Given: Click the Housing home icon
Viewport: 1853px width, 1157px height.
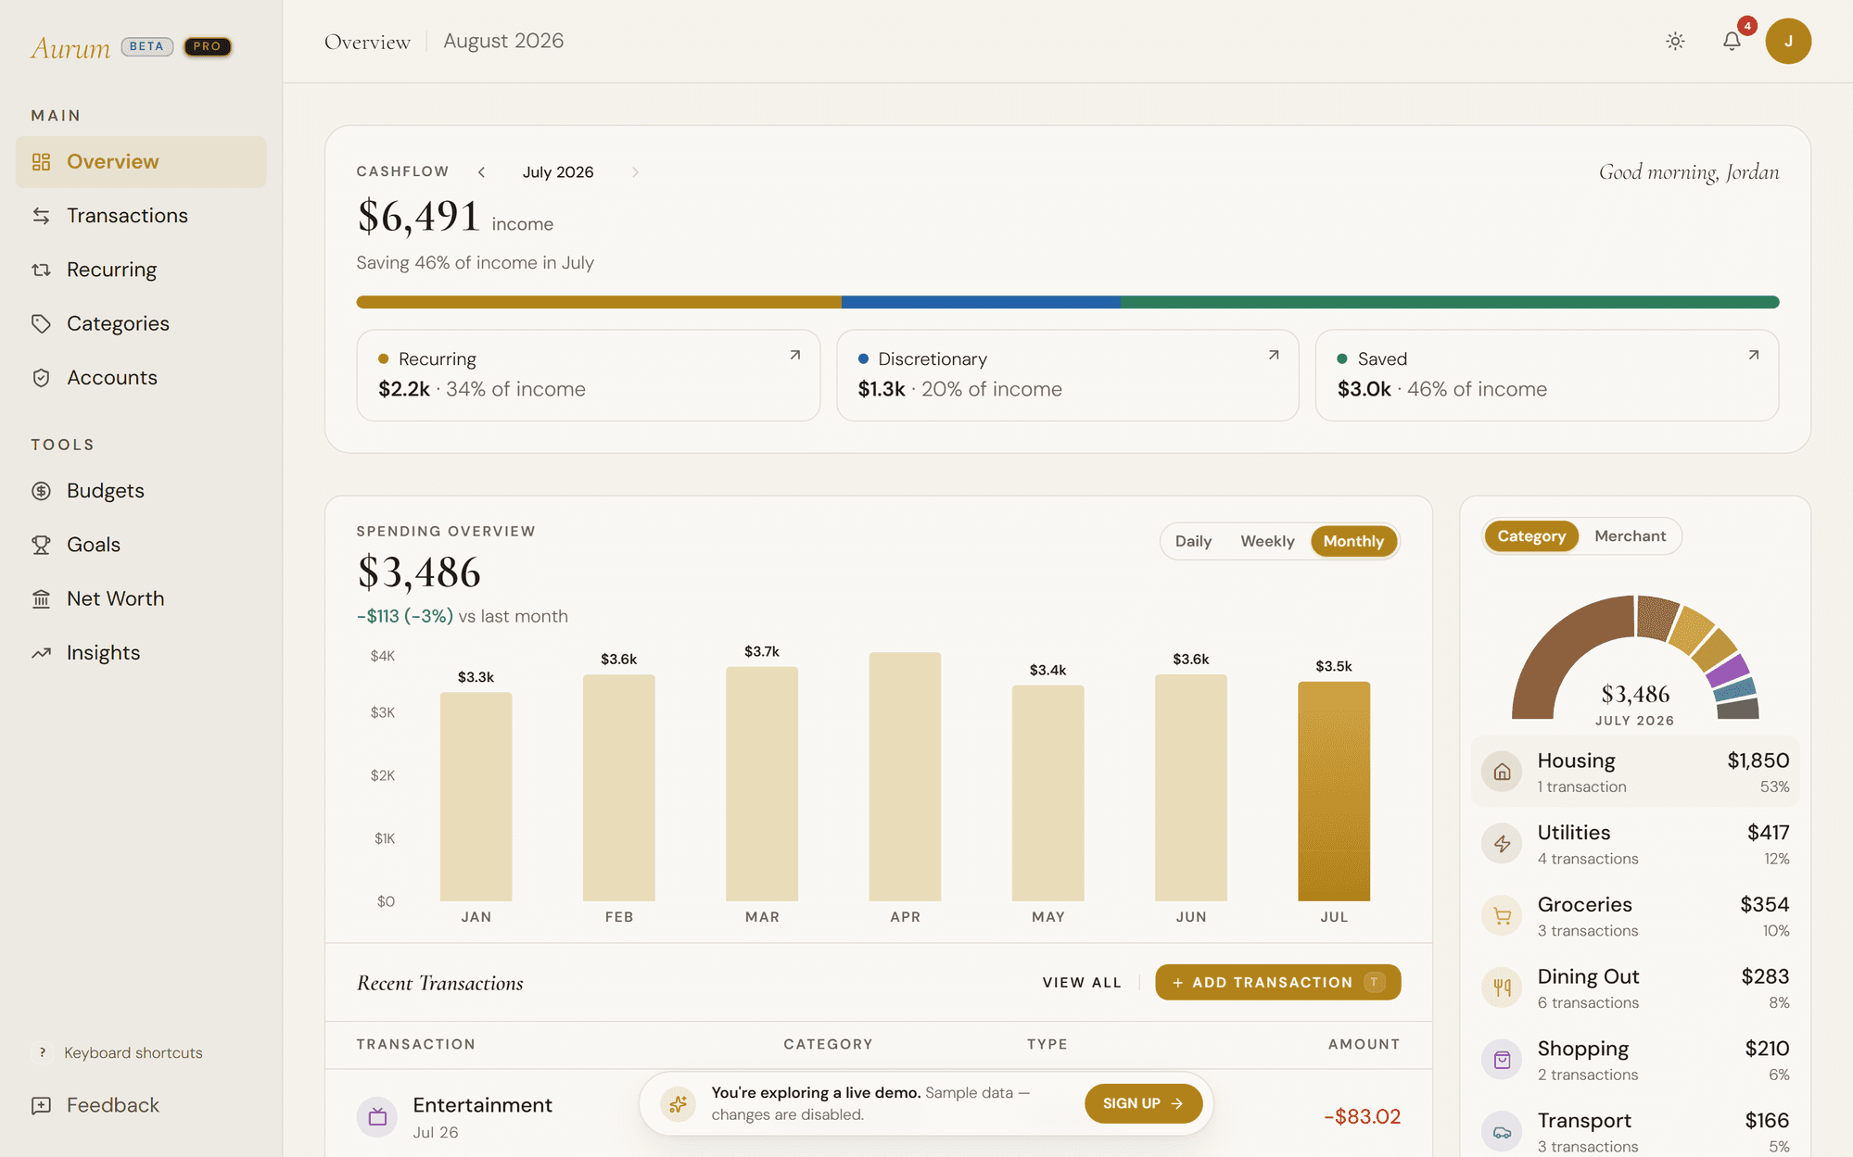Looking at the screenshot, I should click(x=1502, y=772).
